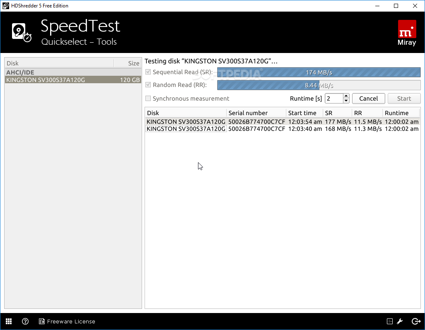Click the Sequential Read progress bar

coord(319,72)
